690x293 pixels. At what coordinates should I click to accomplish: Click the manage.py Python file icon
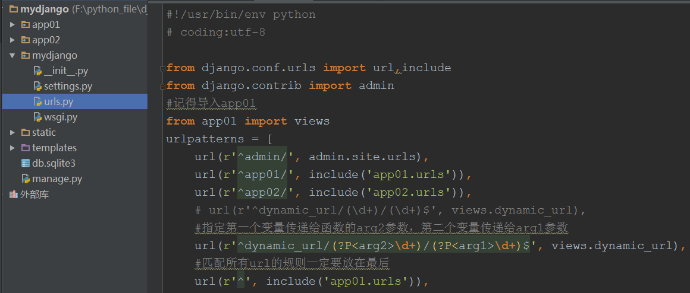tap(26, 179)
